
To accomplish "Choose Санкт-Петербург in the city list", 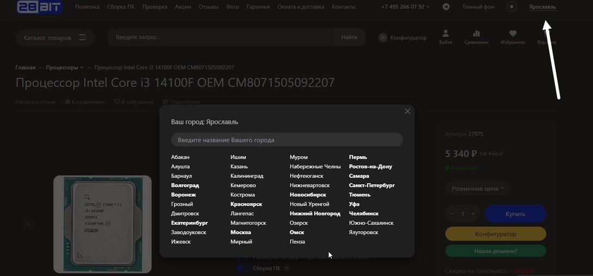I will coord(372,185).
